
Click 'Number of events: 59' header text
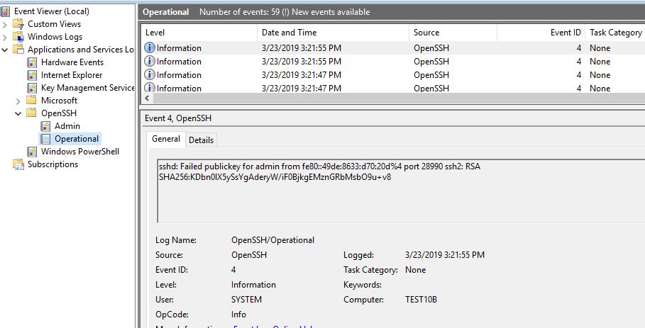[240, 12]
